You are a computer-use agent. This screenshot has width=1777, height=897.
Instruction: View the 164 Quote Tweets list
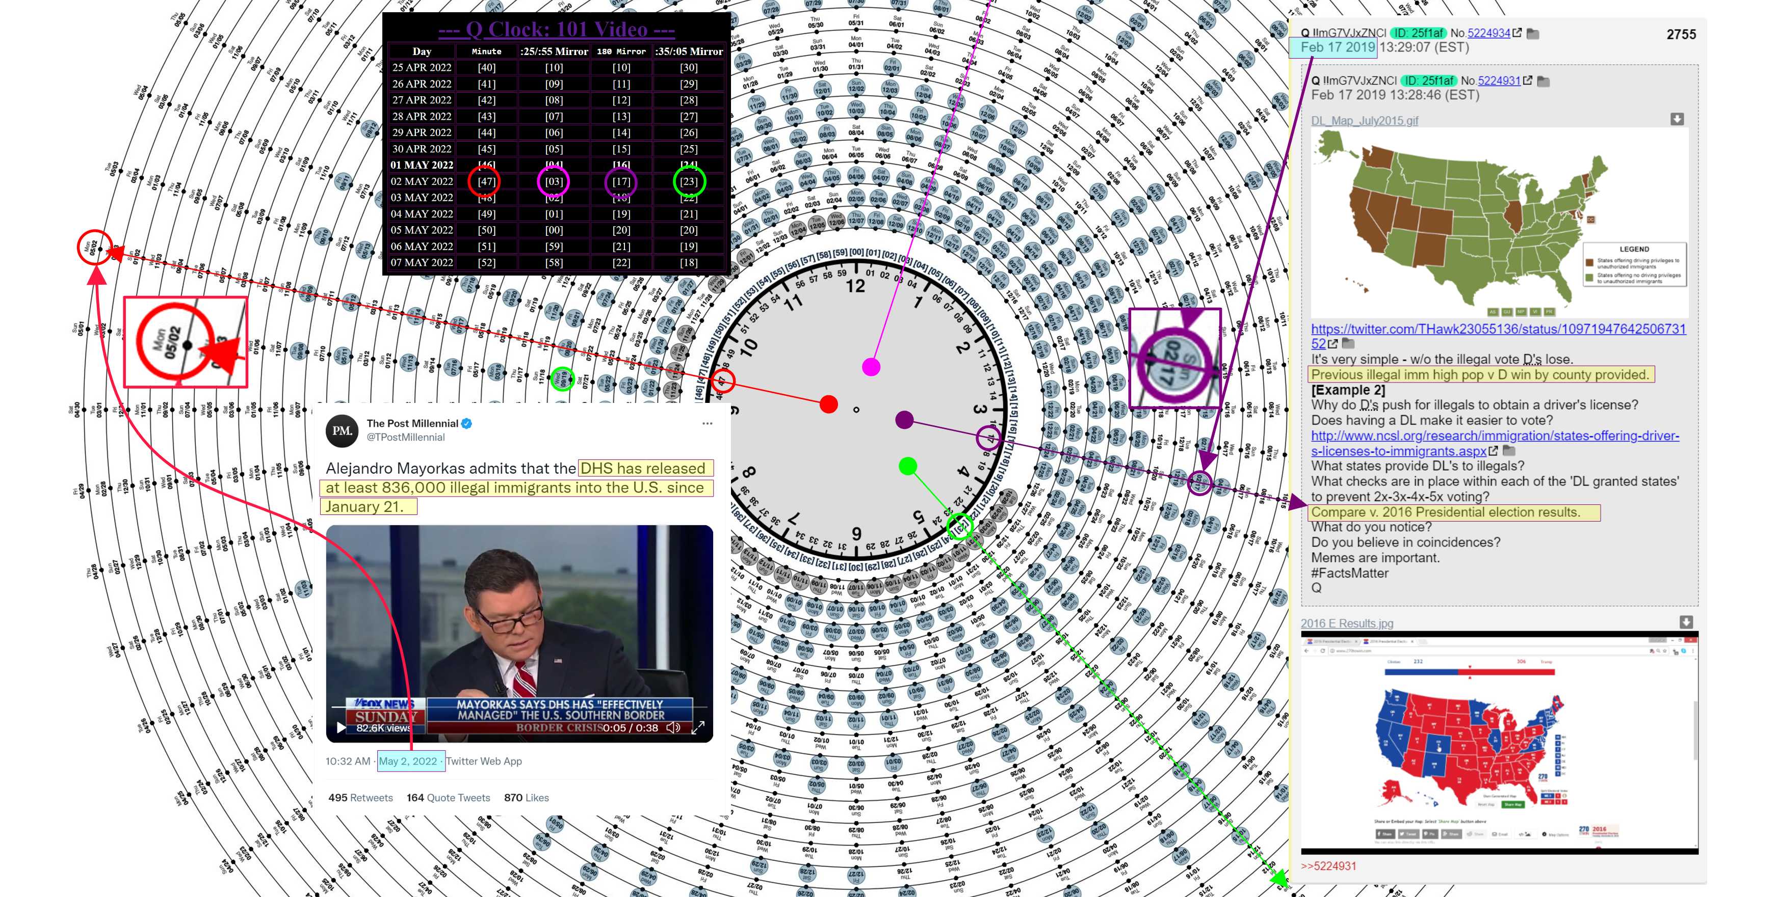click(x=449, y=798)
